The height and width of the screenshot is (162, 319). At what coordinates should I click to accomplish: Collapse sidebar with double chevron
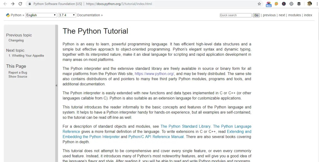point(56,85)
